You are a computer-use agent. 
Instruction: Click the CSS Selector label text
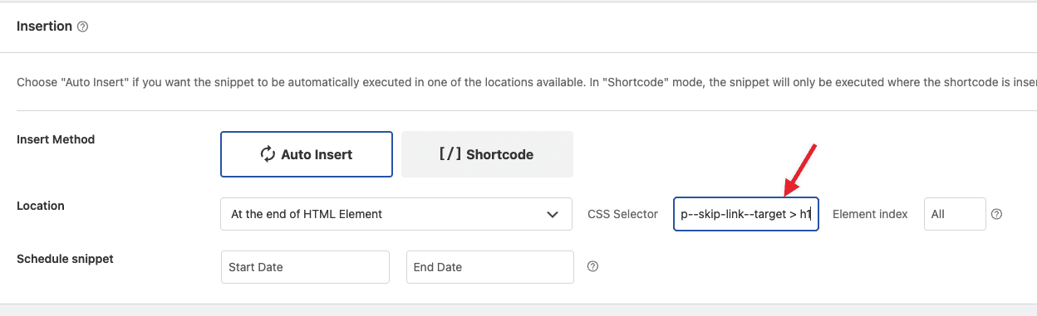(x=622, y=214)
